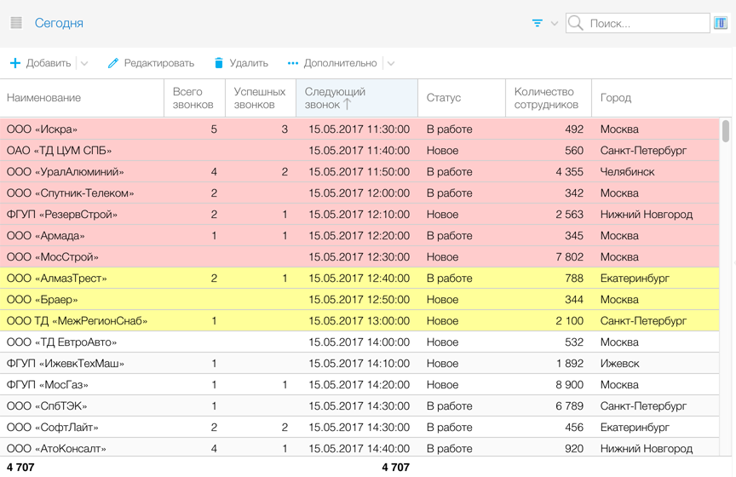Viewport: 736px width, 477px height.
Task: Open the column settings icon at top right
Action: [x=721, y=23]
